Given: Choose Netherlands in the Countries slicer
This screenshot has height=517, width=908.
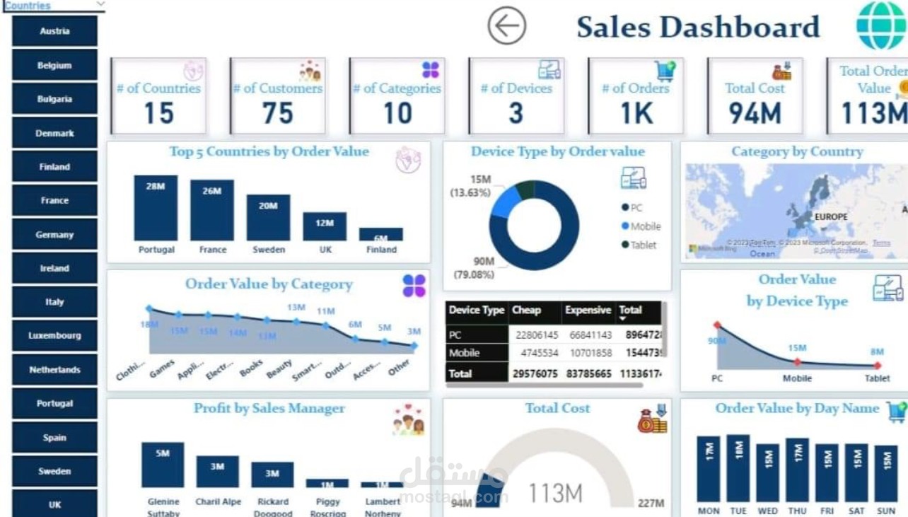Looking at the screenshot, I should (x=54, y=369).
